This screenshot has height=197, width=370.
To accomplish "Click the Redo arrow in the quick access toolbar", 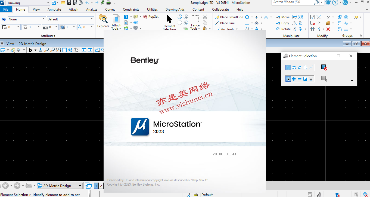I will pyautogui.click(x=97, y=3).
